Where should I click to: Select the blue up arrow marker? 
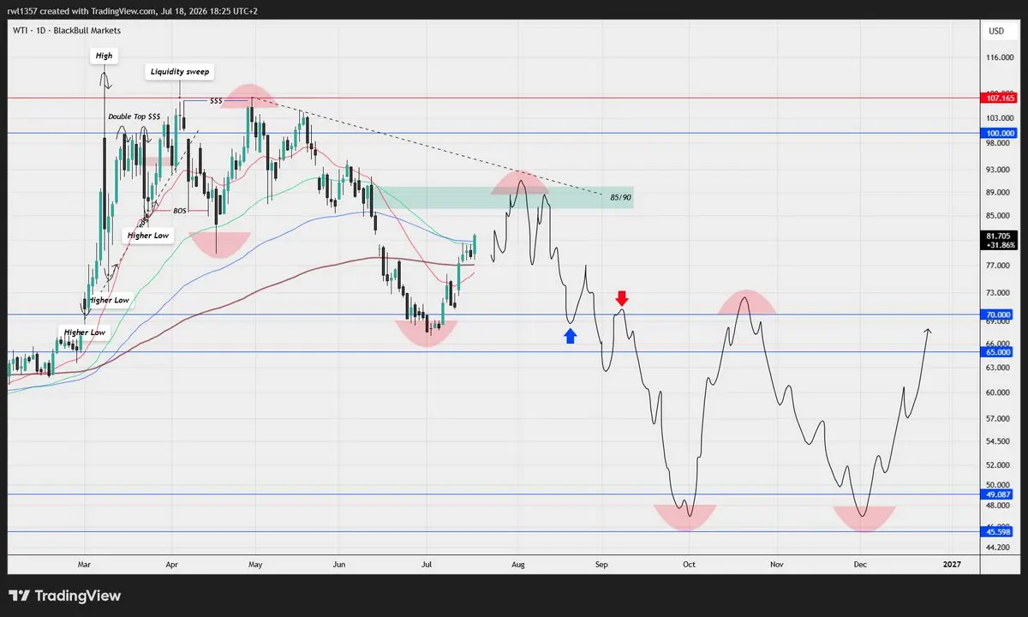coord(571,335)
